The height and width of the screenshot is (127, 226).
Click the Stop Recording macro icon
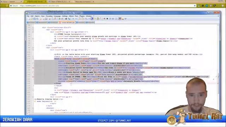pyautogui.click(x=107, y=19)
